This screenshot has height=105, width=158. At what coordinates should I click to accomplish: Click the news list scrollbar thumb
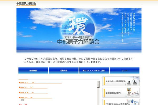98,86
